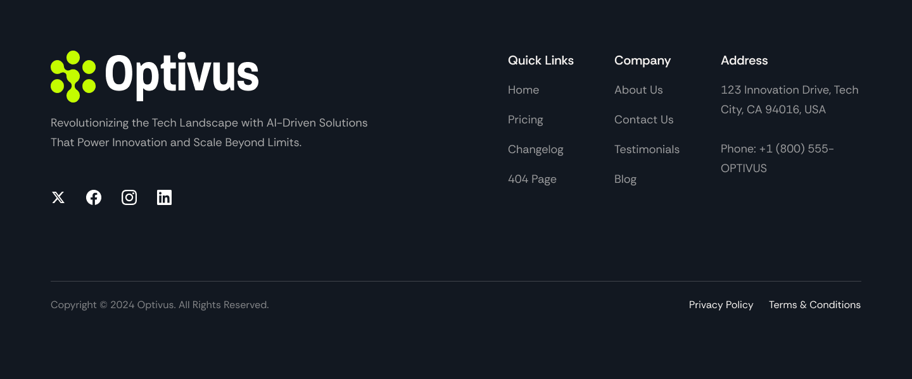Select the Optivus wordmark
The width and height of the screenshot is (912, 379).
pos(182,75)
